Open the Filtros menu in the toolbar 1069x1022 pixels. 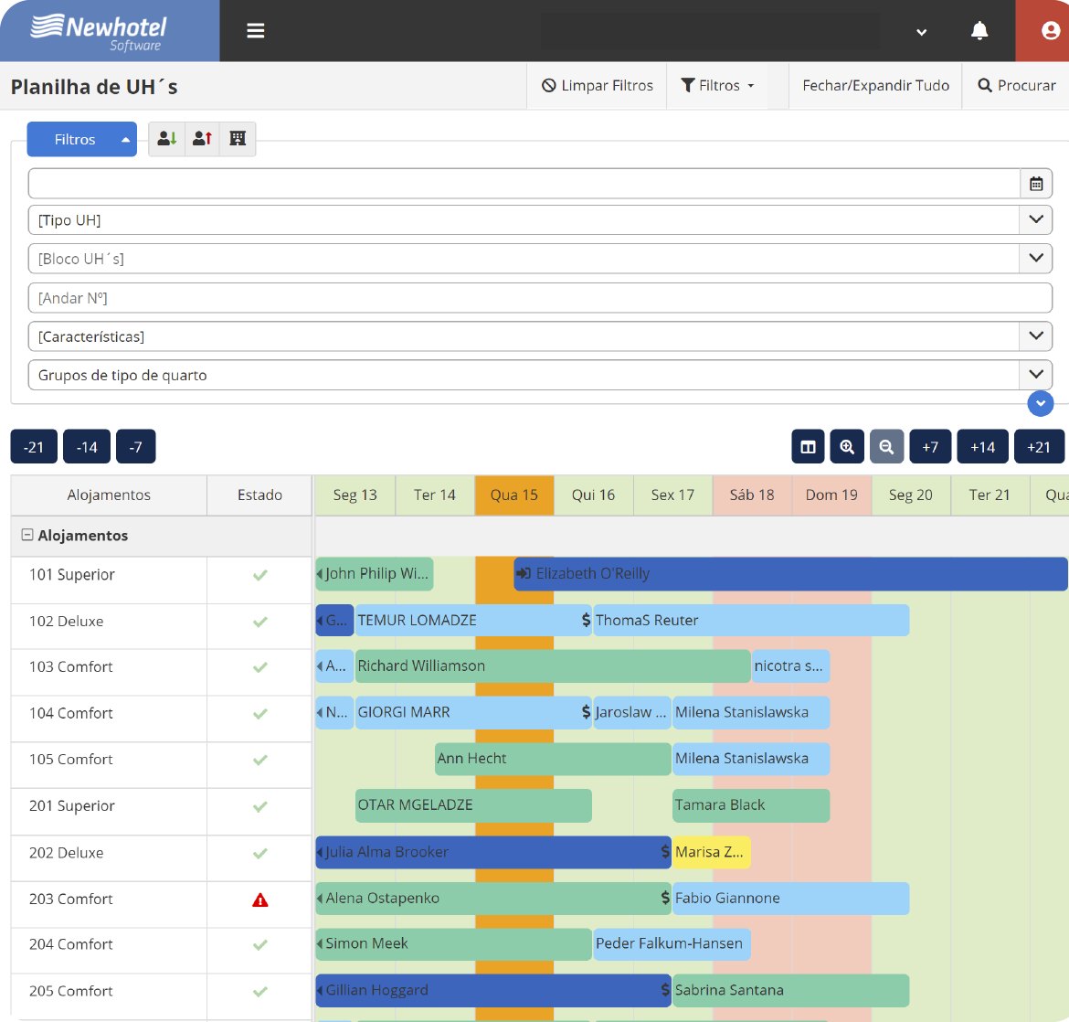(x=718, y=85)
